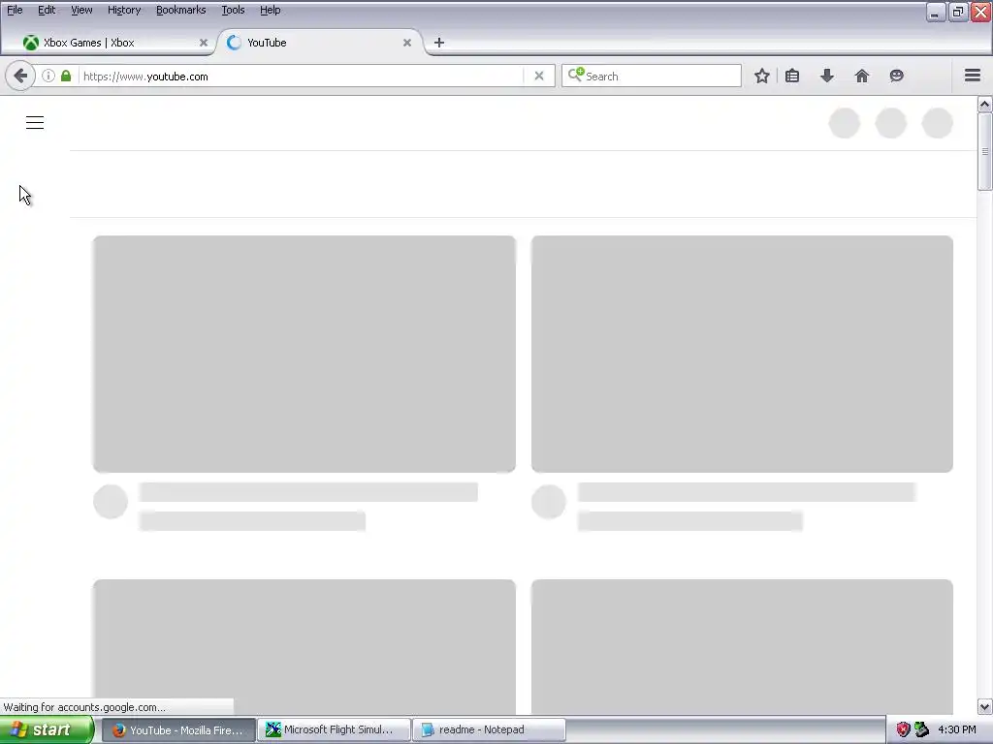
Task: Open the Edit menu
Action: 47,10
